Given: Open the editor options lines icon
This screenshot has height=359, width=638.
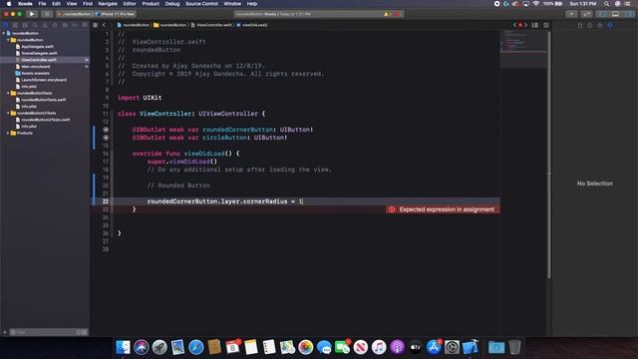Looking at the screenshot, I should coord(534,25).
